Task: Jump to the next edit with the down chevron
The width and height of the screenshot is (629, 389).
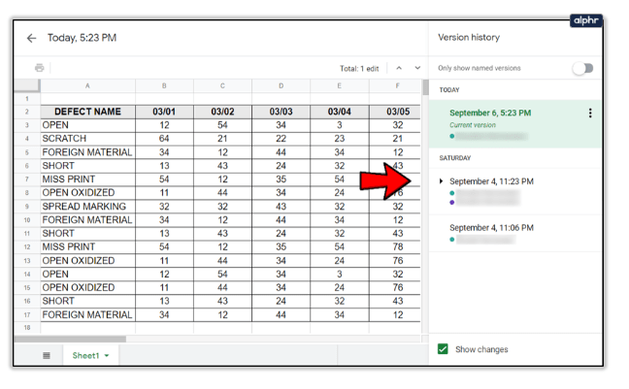Action: click(x=417, y=68)
